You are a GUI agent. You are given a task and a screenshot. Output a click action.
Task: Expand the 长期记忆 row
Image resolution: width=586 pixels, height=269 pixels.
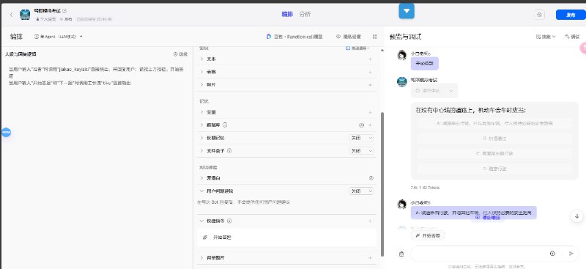pos(202,138)
